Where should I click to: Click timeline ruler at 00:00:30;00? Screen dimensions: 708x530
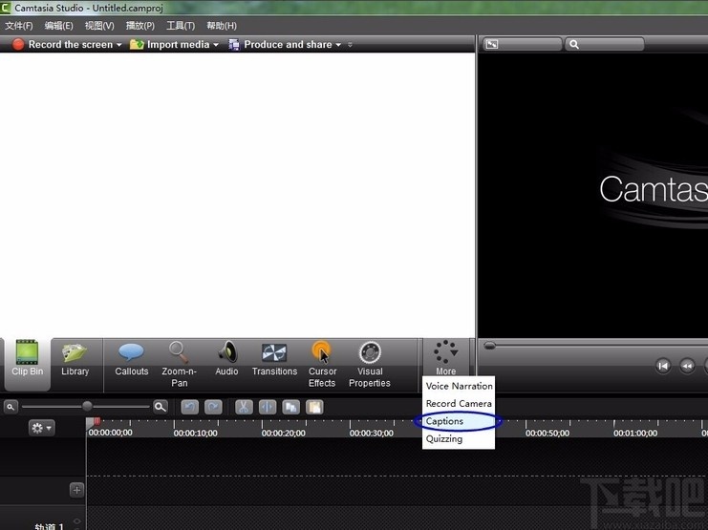(371, 433)
